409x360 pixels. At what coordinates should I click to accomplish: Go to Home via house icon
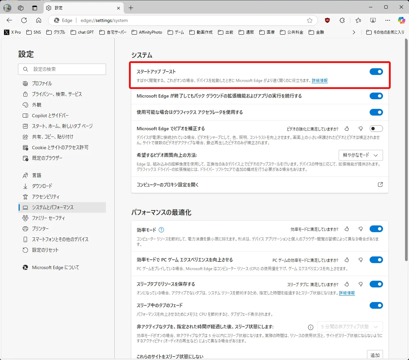39,20
